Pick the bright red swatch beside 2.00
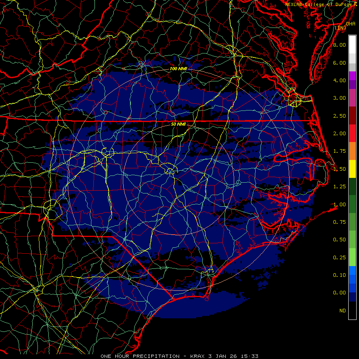 point(352,133)
